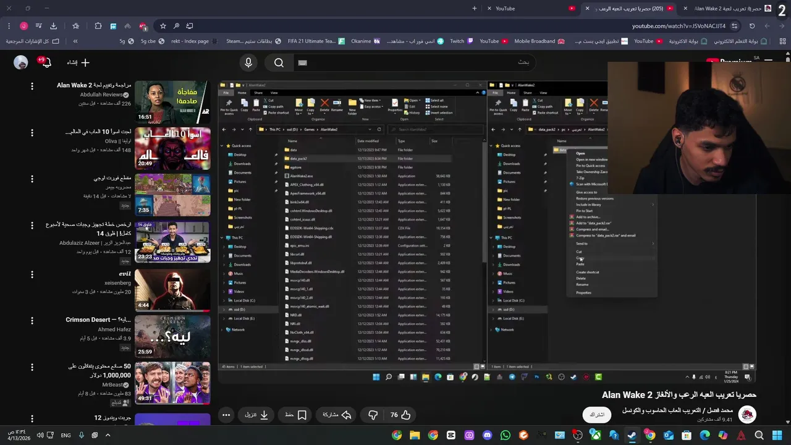Open the Chrome downloads icon
The height and width of the screenshot is (445, 791).
point(53,26)
